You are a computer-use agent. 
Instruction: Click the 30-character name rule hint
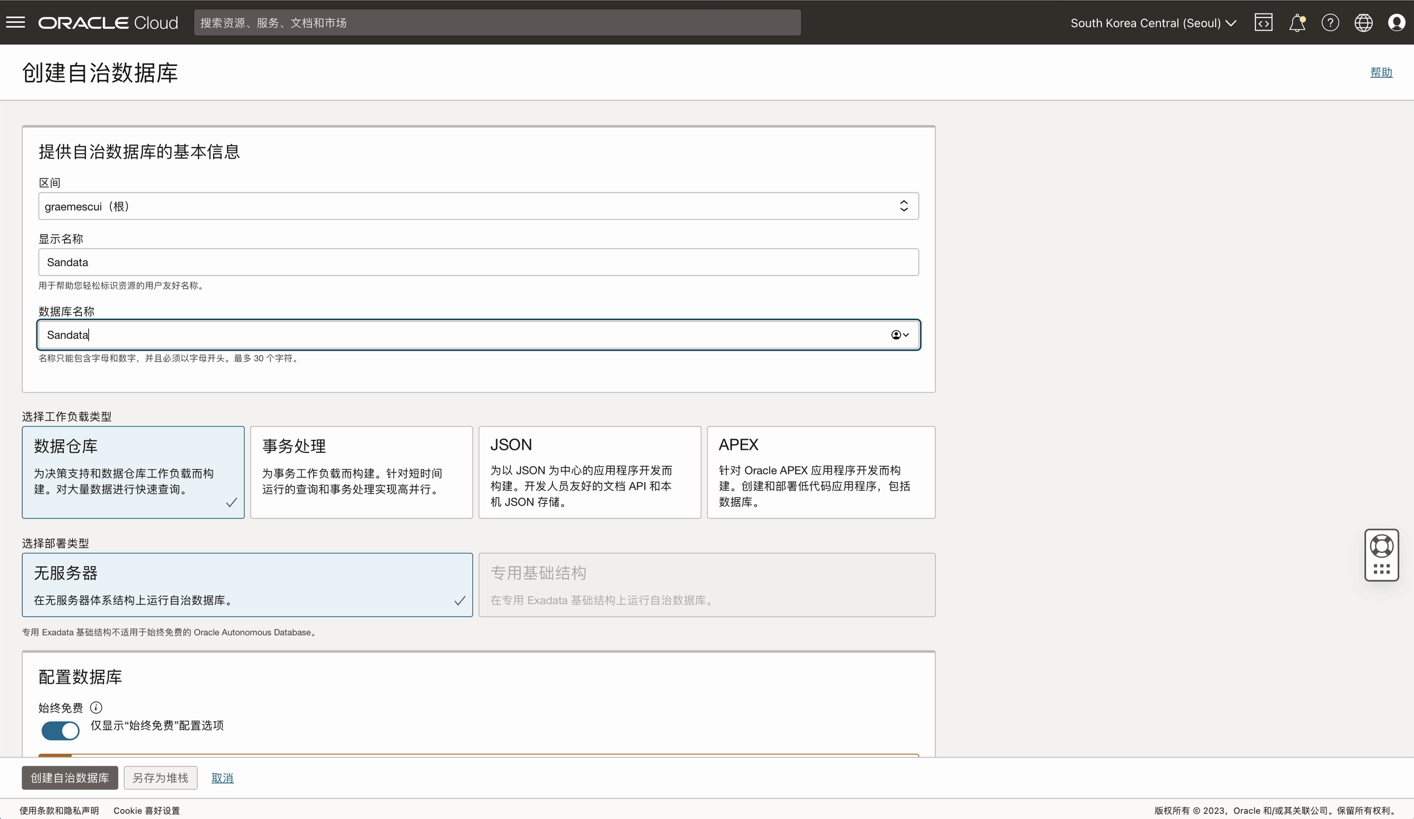tap(170, 359)
